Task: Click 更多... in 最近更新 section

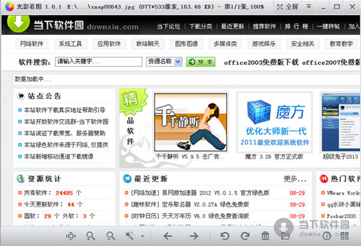Action: [x=295, y=179]
